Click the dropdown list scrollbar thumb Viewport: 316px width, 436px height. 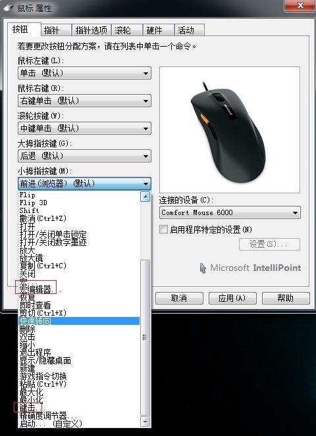pos(145,337)
